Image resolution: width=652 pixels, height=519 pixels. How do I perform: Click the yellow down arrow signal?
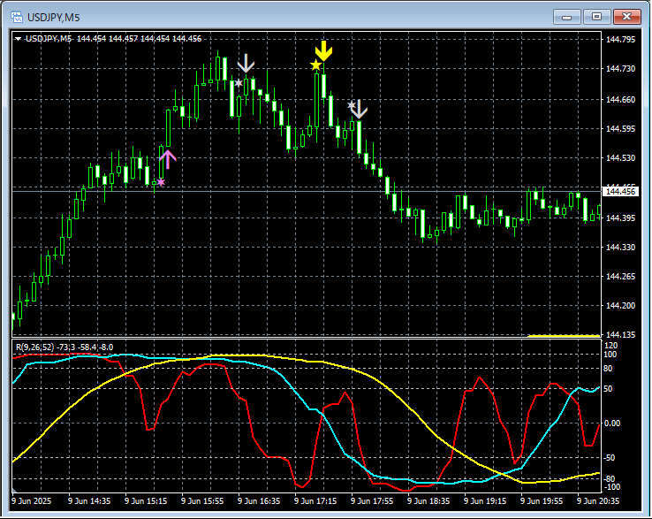pos(323,50)
